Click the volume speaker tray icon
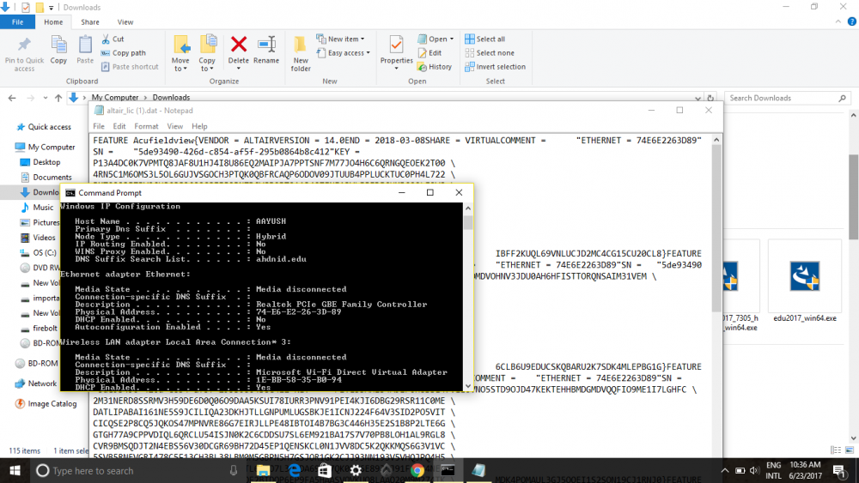 [754, 470]
